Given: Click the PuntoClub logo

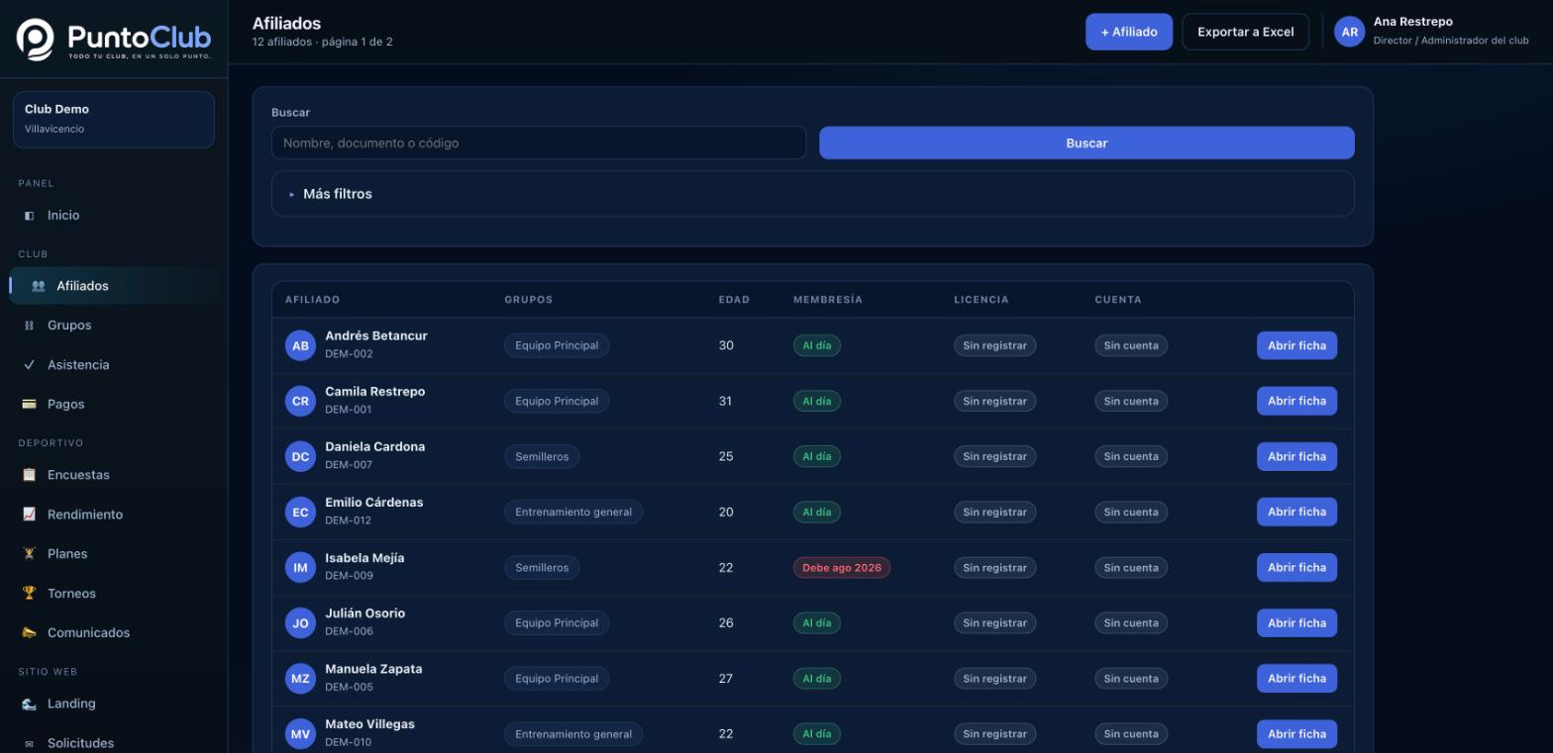Looking at the screenshot, I should click(x=114, y=39).
